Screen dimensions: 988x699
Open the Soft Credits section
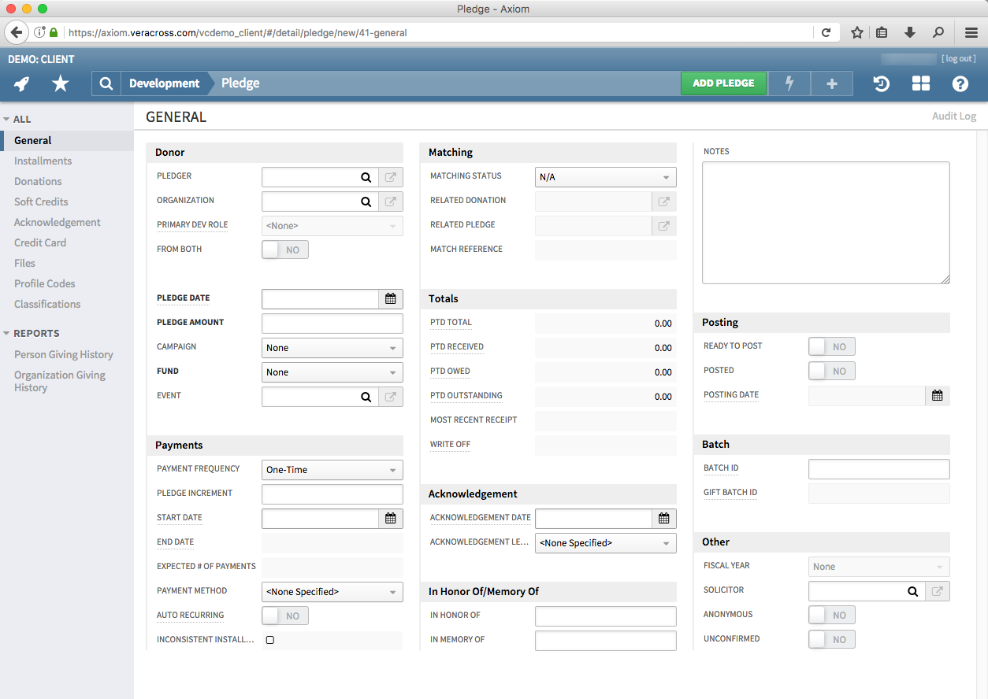tap(41, 202)
